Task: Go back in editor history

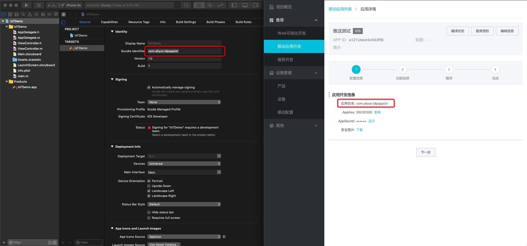Action: [x=70, y=14]
